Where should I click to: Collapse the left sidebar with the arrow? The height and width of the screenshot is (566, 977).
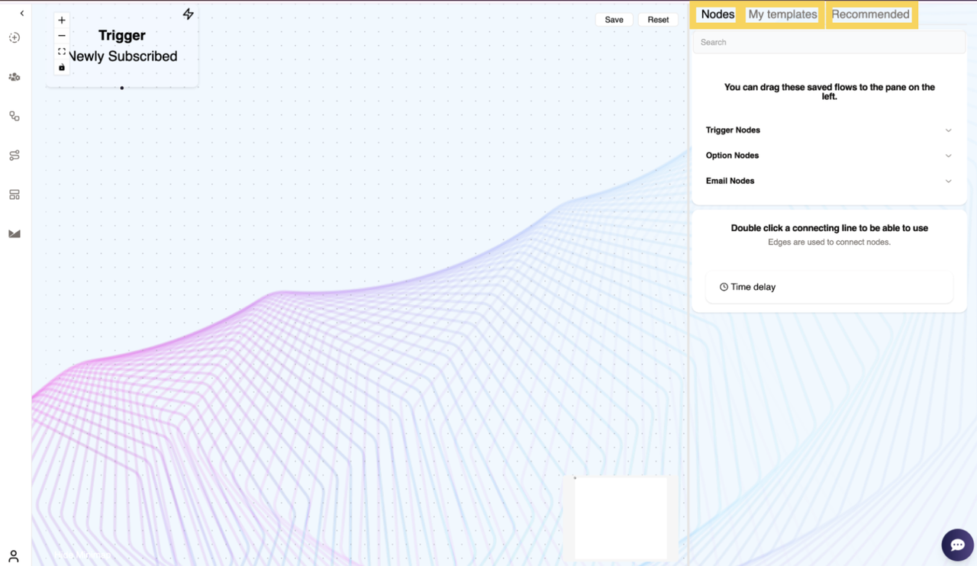[x=21, y=13]
